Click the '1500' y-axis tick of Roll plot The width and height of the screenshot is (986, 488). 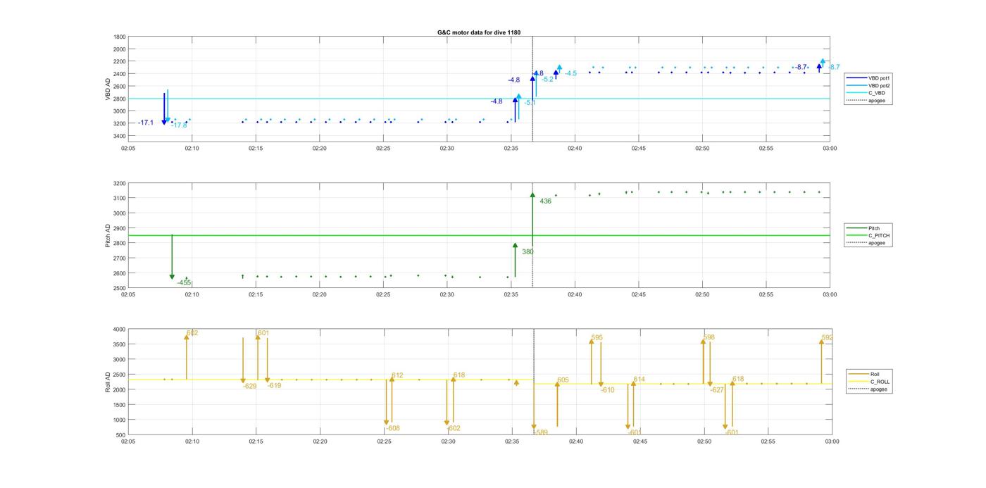[x=118, y=405]
